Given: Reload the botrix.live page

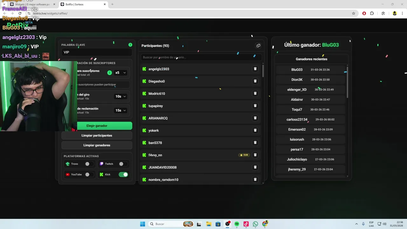Looking at the screenshot, I should point(20,13).
